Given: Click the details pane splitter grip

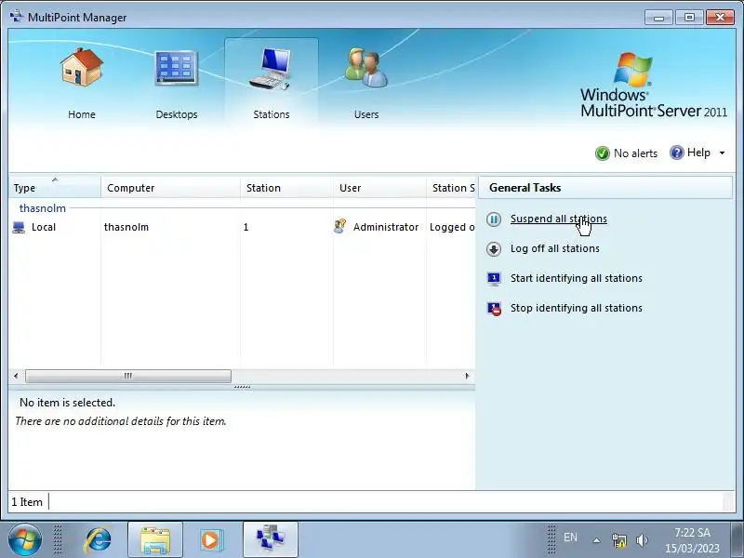Looking at the screenshot, I should [x=242, y=387].
